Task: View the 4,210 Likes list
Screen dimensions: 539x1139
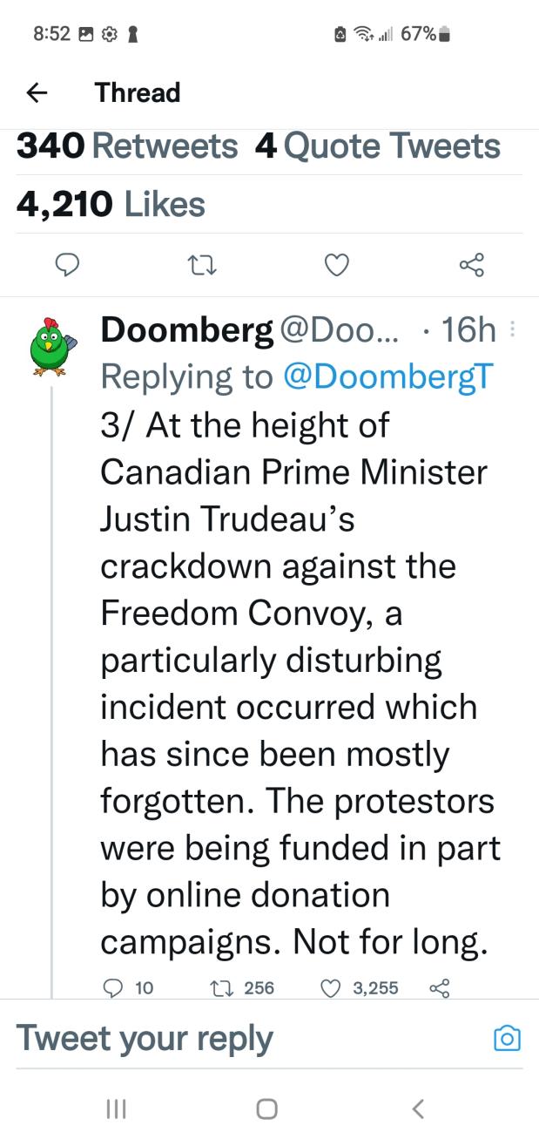Action: (x=111, y=204)
